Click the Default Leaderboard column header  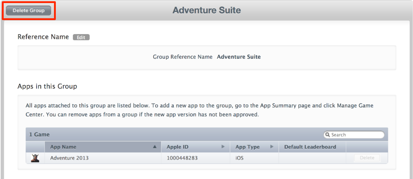310,147
